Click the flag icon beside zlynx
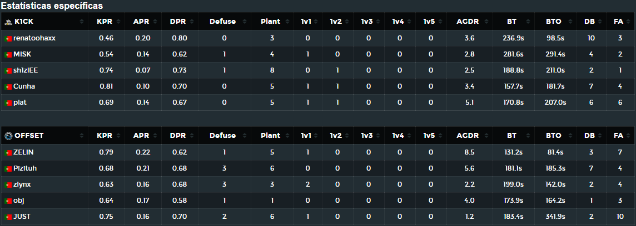This screenshot has width=636, height=226. [8, 185]
